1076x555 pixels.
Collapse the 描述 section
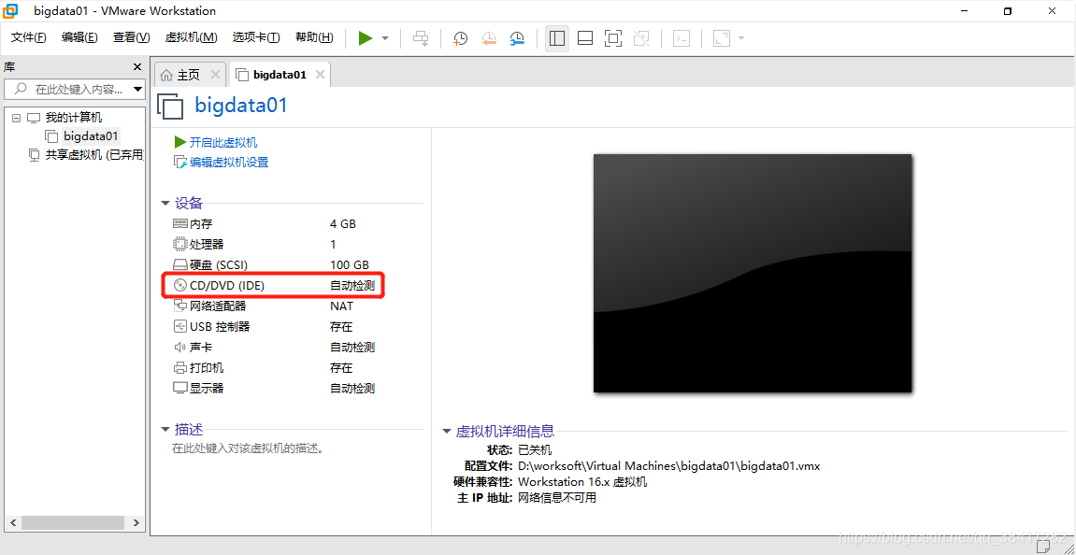pyautogui.click(x=165, y=430)
